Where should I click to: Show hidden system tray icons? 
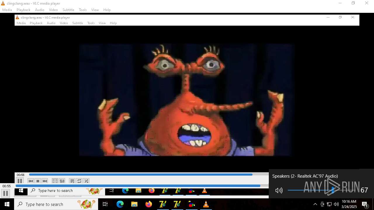coord(315,204)
